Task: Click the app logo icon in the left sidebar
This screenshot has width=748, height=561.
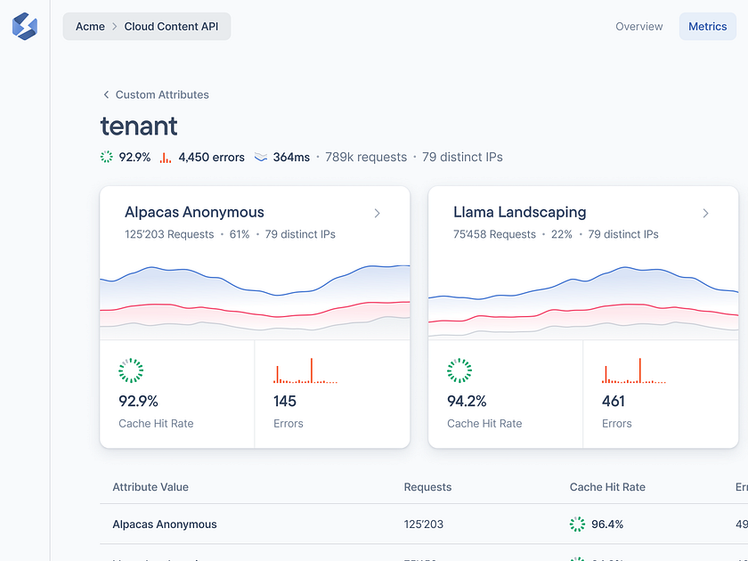Action: [x=24, y=26]
